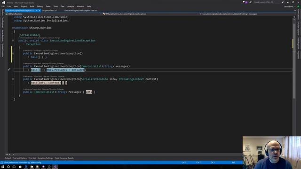Switch to ExceptionTests.cs tab
The image size is (301, 169).
(x=49, y=10)
